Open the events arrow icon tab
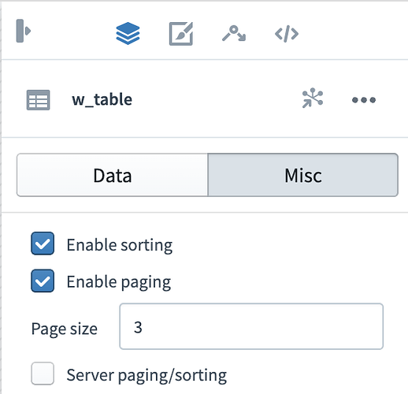This screenshot has width=408, height=394. click(234, 33)
